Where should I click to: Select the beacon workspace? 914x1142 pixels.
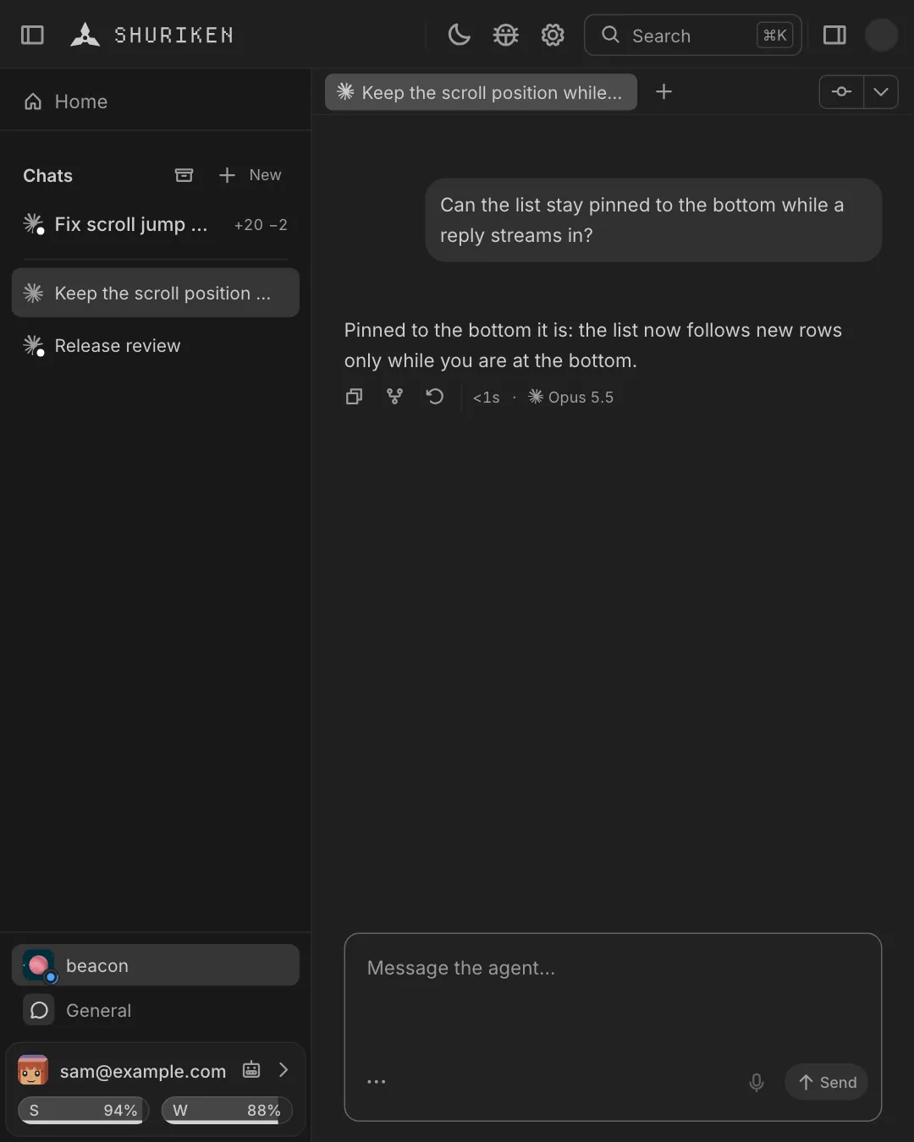(x=156, y=965)
